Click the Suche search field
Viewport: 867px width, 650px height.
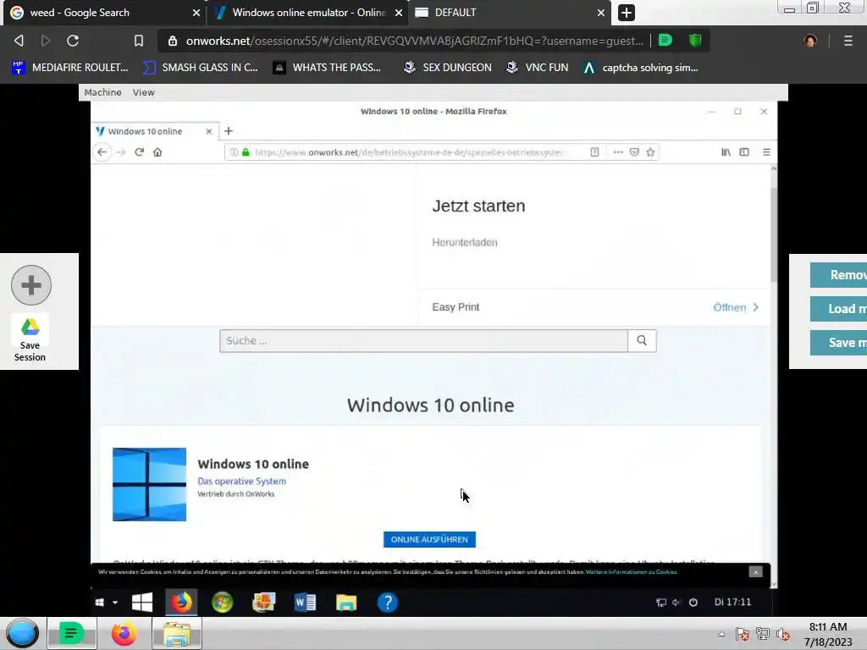point(423,340)
